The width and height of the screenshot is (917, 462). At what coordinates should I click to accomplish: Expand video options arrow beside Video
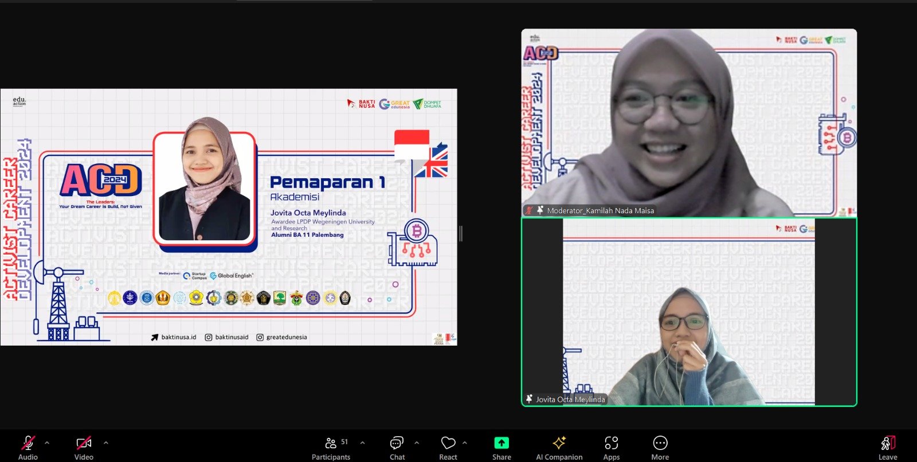105,443
